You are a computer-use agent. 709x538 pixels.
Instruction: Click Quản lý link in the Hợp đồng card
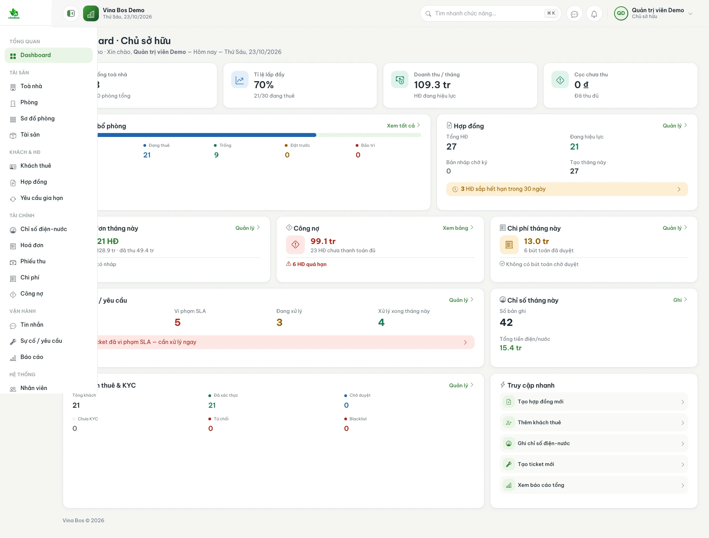(x=675, y=126)
